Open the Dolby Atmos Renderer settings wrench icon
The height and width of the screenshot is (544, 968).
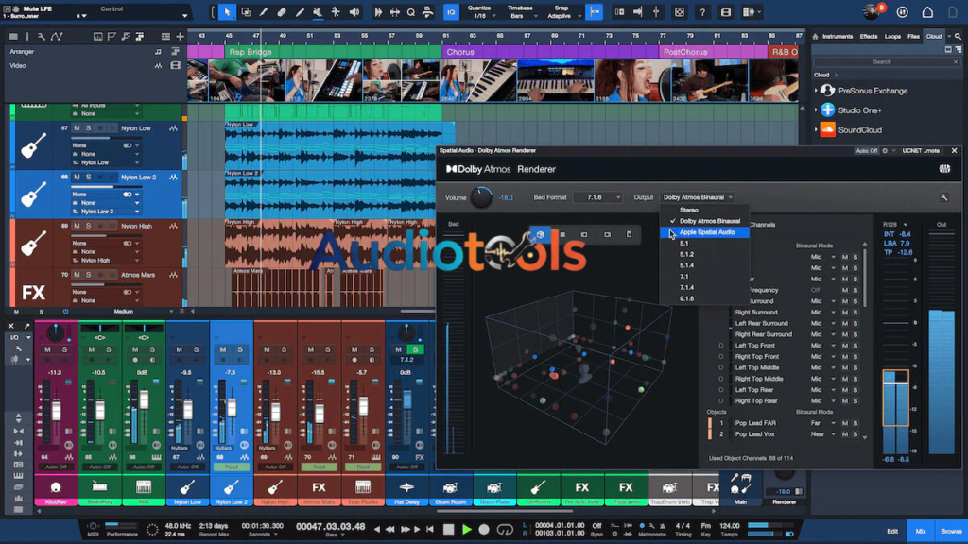point(943,198)
